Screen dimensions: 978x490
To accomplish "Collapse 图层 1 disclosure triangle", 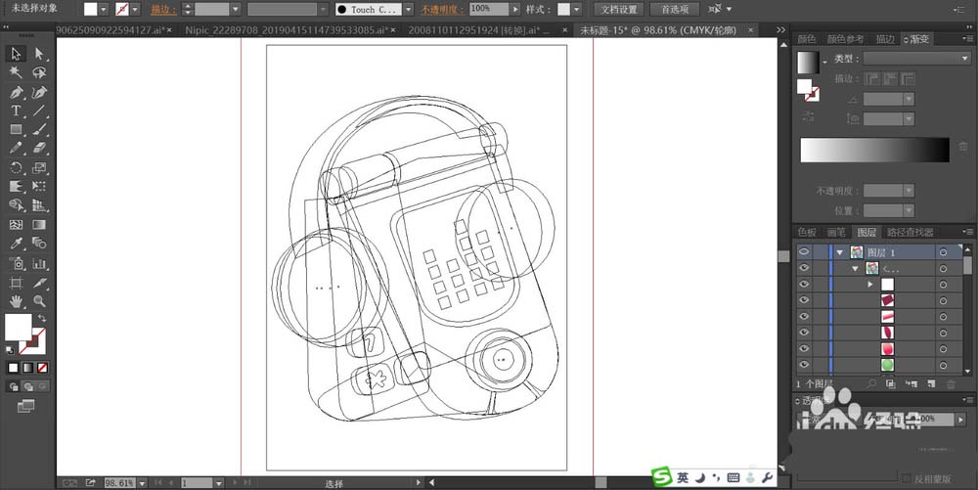I will [840, 252].
